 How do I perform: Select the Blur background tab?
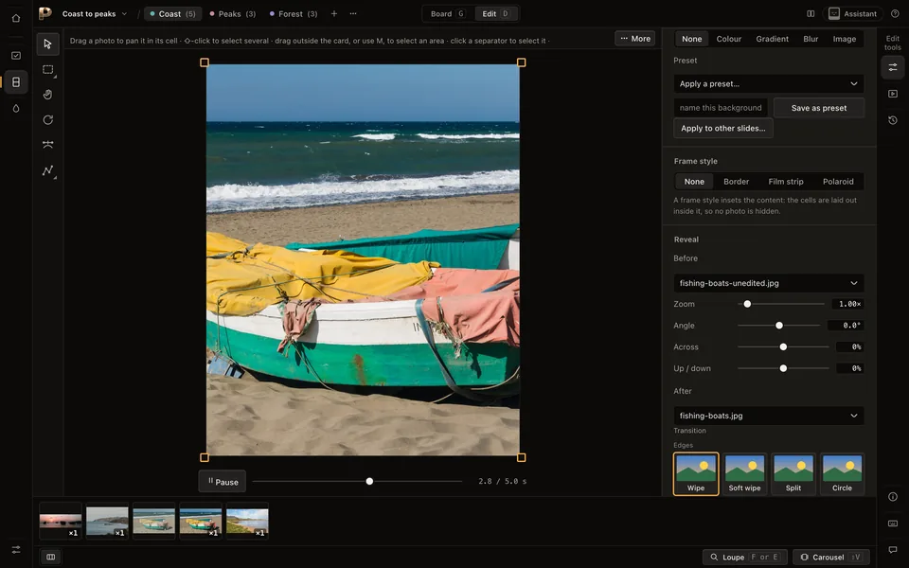click(811, 39)
